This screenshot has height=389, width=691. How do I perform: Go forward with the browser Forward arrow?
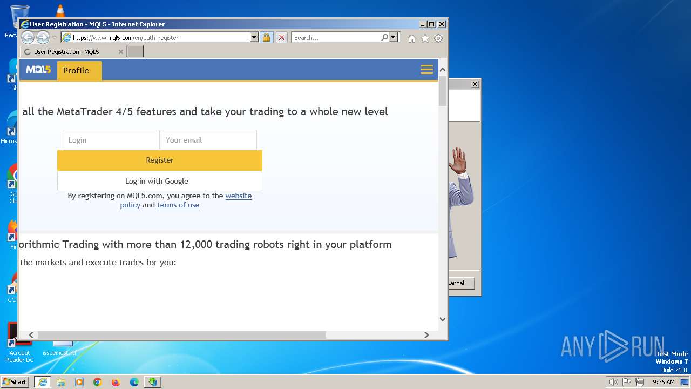[x=43, y=37]
